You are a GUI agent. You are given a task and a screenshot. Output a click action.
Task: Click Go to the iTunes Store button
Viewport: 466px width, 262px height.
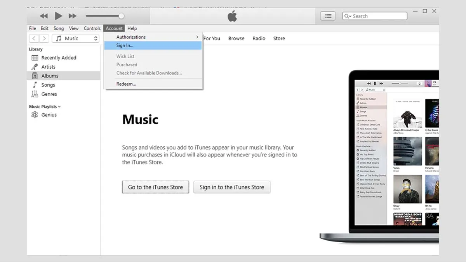click(155, 187)
